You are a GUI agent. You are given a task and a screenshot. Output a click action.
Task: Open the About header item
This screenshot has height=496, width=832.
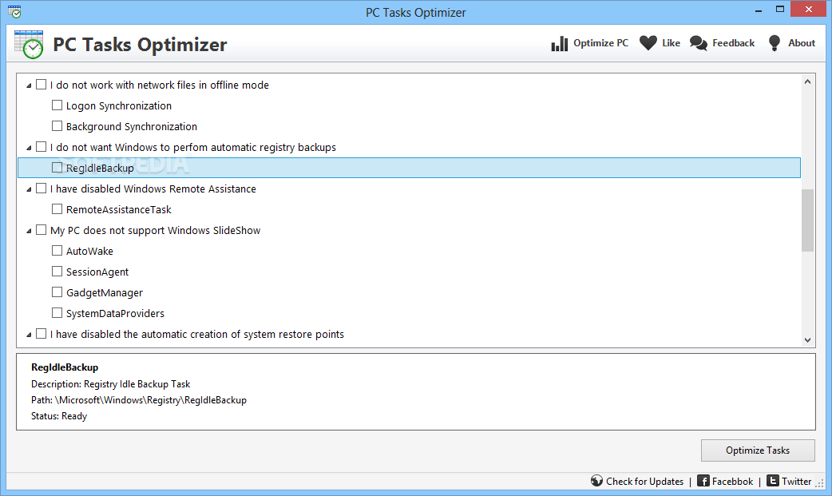coord(801,43)
